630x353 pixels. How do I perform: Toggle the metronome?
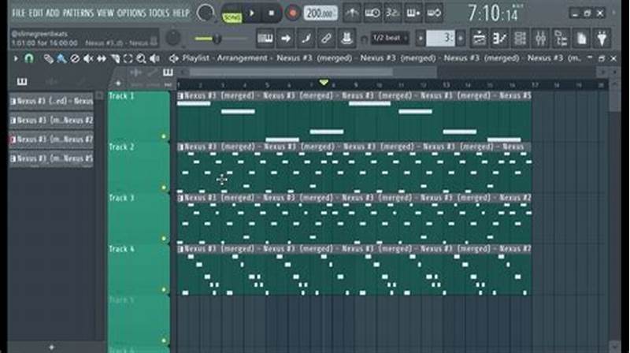pos(351,13)
